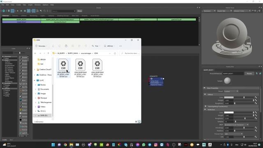Open File Explorer from the taskbar
This screenshot has width=263, height=148.
pyautogui.click(x=71, y=145)
